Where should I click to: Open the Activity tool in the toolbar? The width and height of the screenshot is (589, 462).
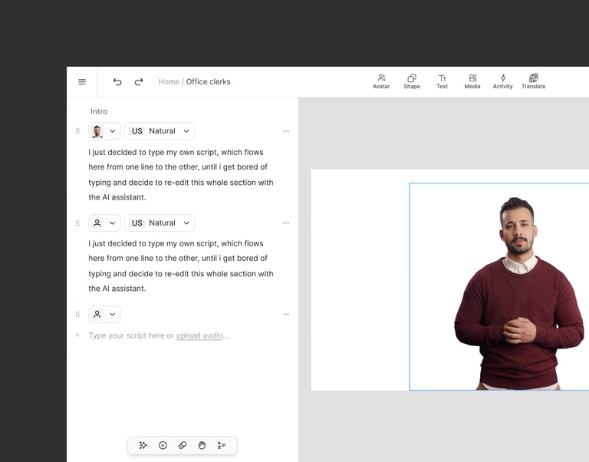502,81
